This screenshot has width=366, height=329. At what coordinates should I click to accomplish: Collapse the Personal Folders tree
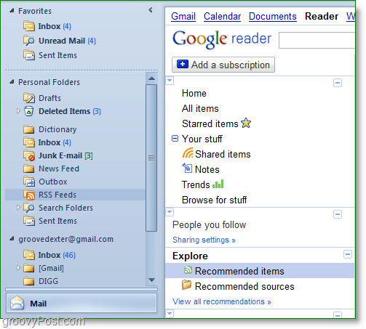(x=12, y=82)
